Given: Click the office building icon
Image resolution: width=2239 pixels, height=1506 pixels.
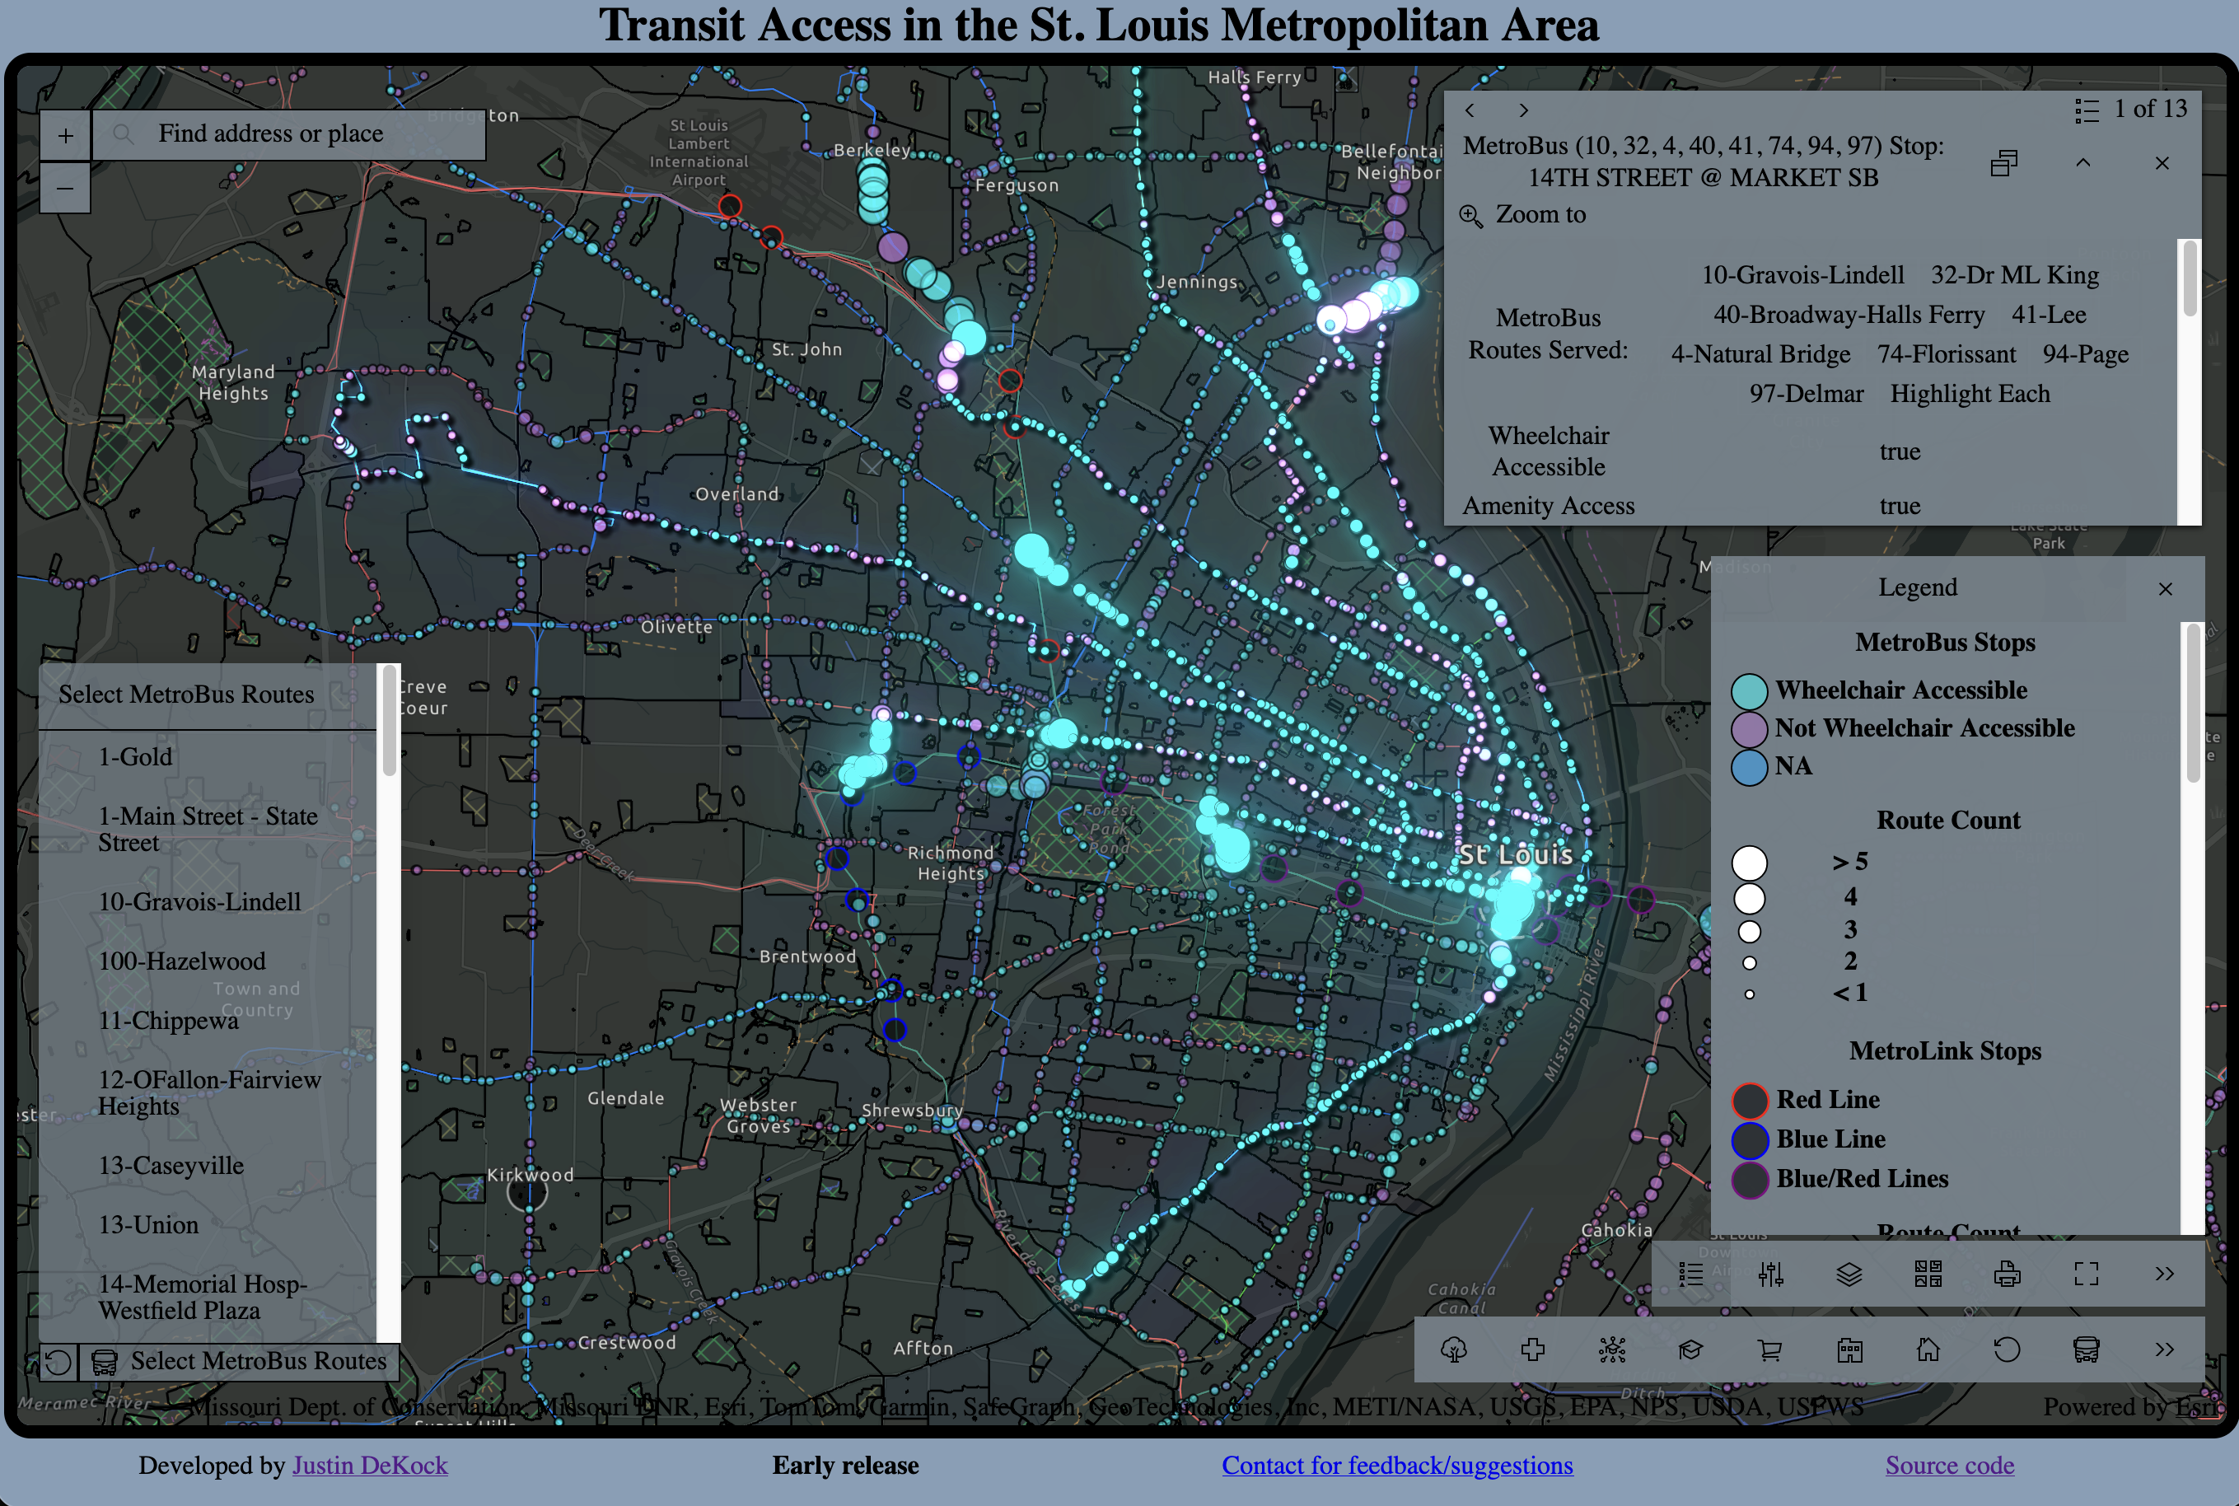Looking at the screenshot, I should 1849,1349.
